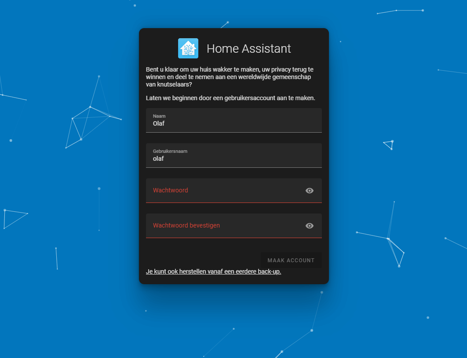Show the Wachtwoord password with the eye icon

click(310, 190)
